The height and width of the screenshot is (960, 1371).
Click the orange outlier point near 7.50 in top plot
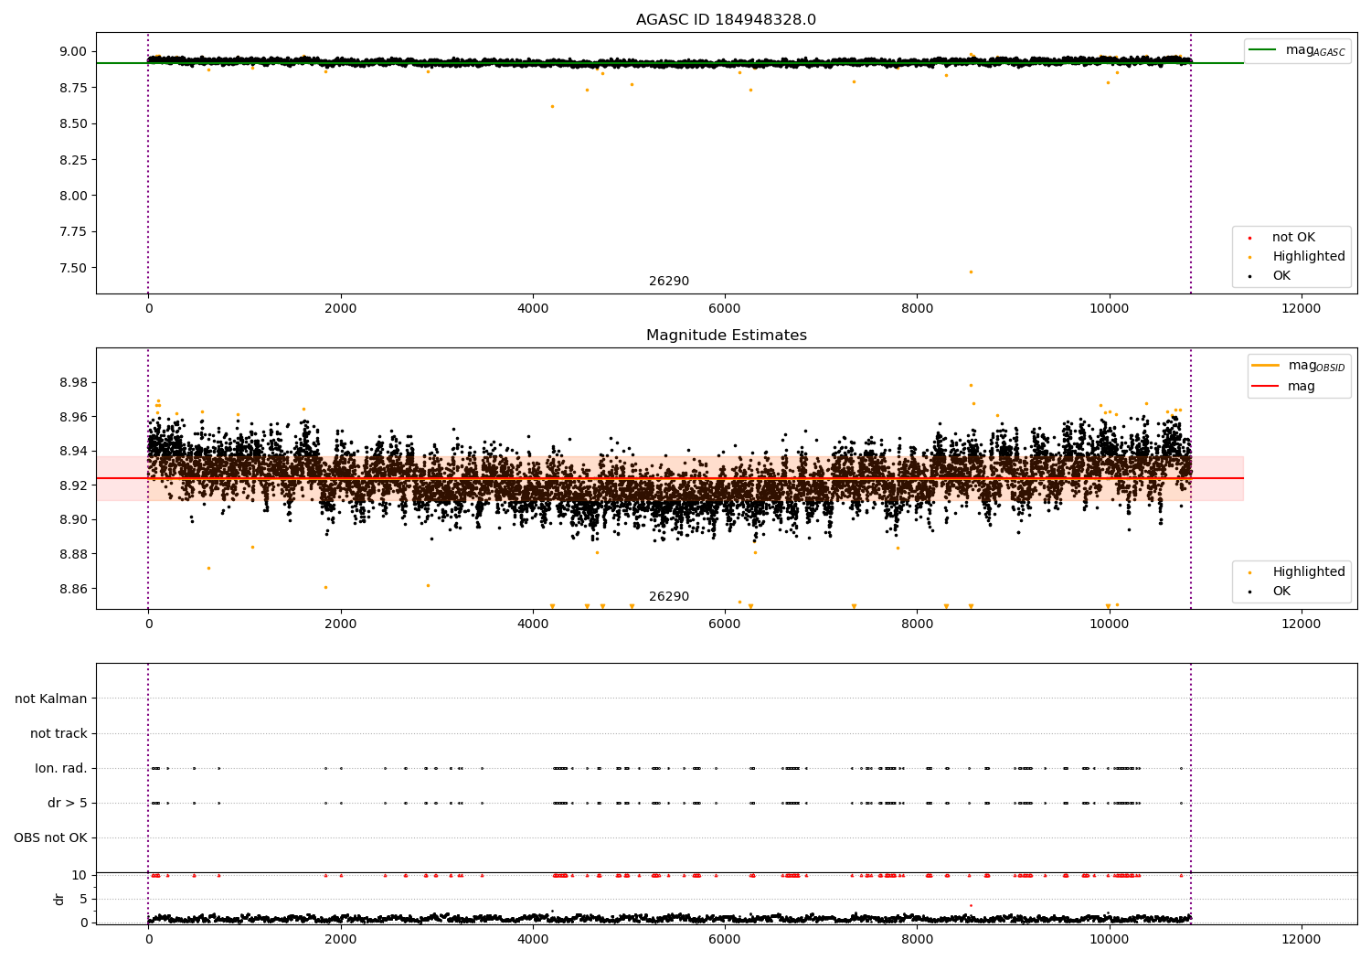click(971, 272)
